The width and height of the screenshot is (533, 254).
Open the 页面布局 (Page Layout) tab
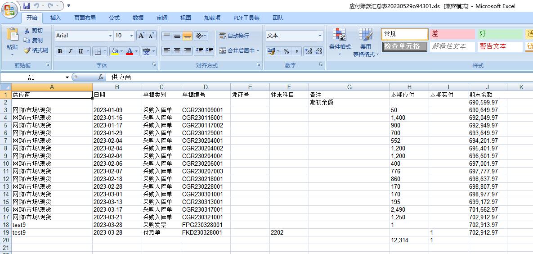[85, 18]
